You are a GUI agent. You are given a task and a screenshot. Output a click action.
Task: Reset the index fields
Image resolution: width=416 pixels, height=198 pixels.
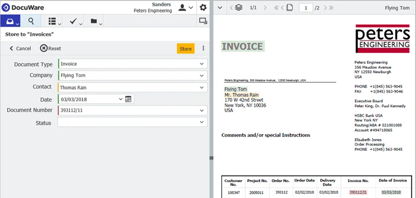coord(51,48)
